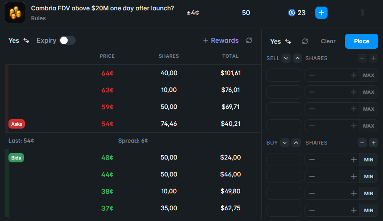Click plus button in SELL SHARES header
This screenshot has width=383, height=221.
374,58
